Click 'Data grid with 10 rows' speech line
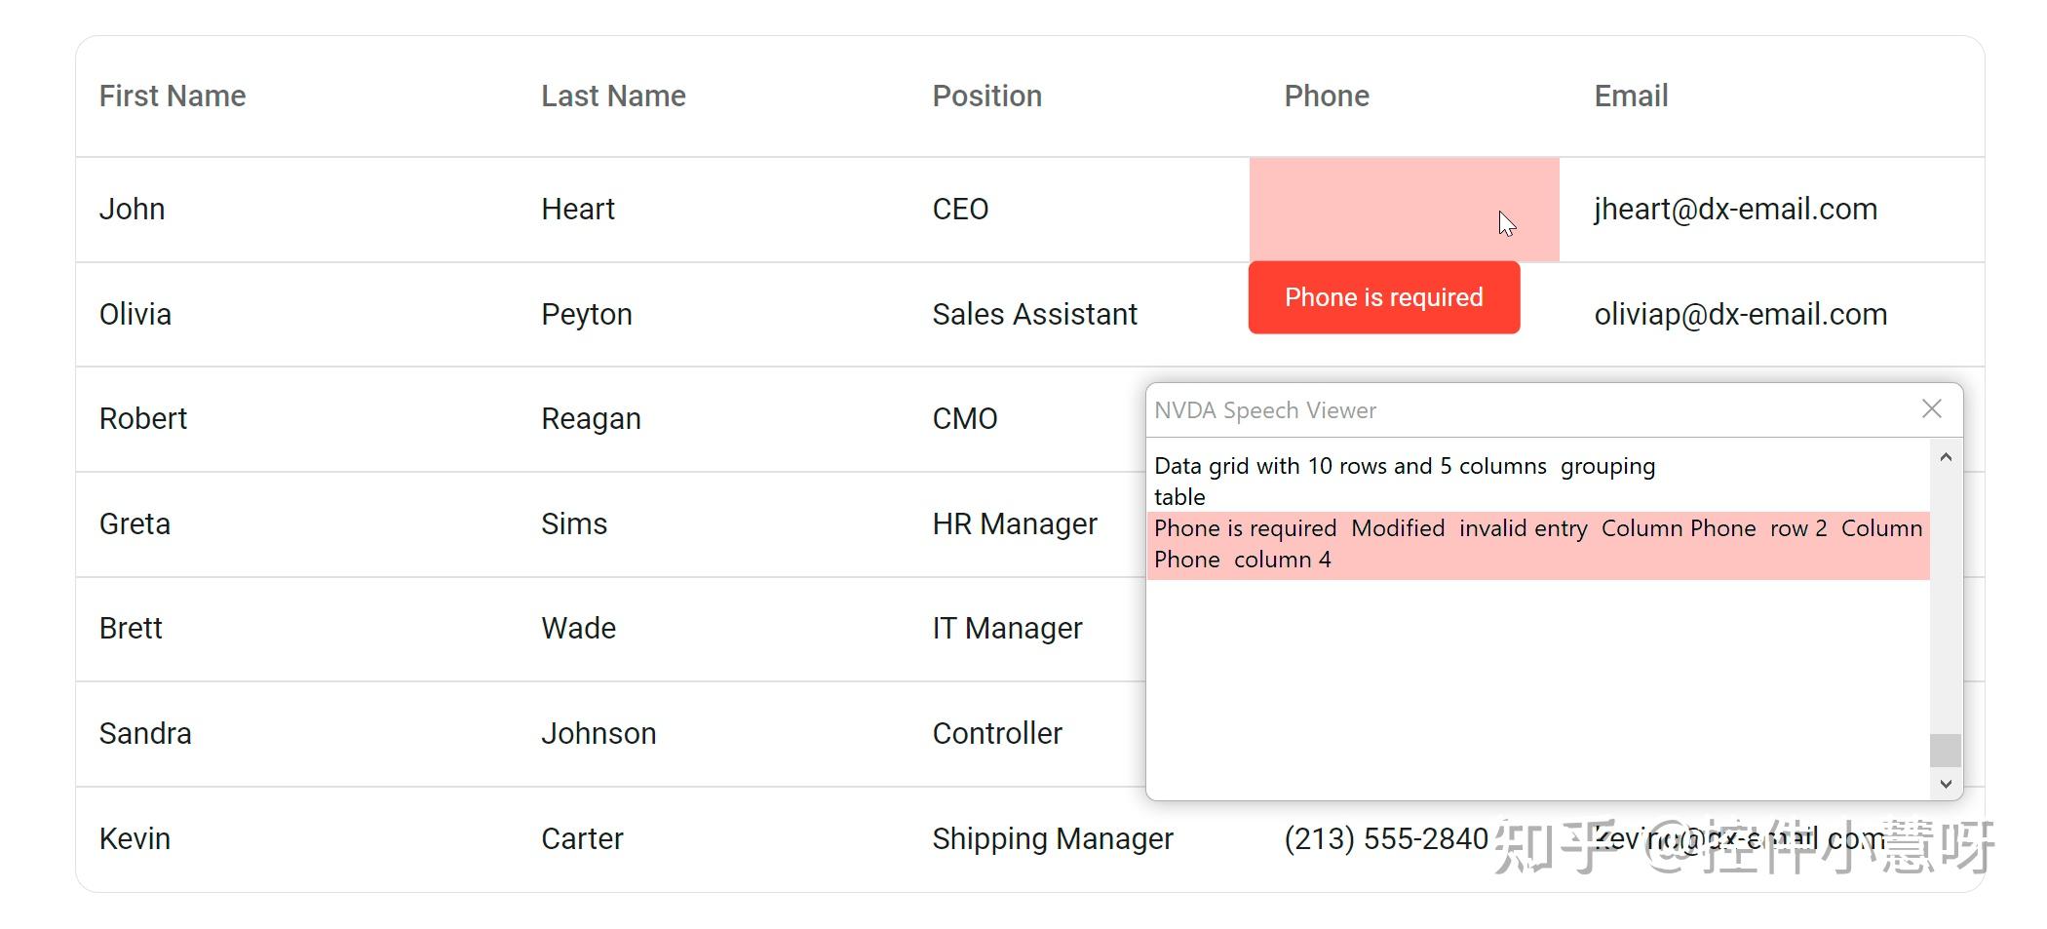 point(1405,466)
